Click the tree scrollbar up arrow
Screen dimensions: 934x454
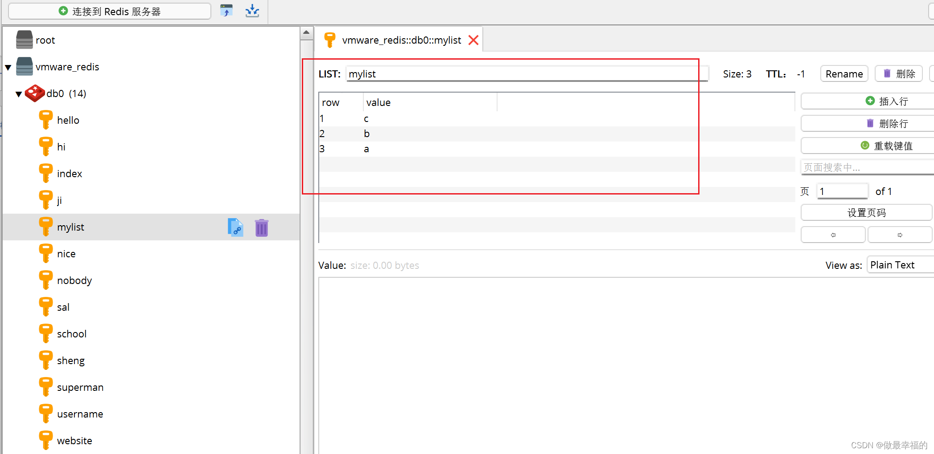pos(306,32)
